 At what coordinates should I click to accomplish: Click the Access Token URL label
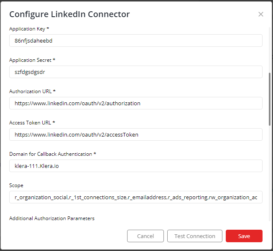[x=32, y=123]
